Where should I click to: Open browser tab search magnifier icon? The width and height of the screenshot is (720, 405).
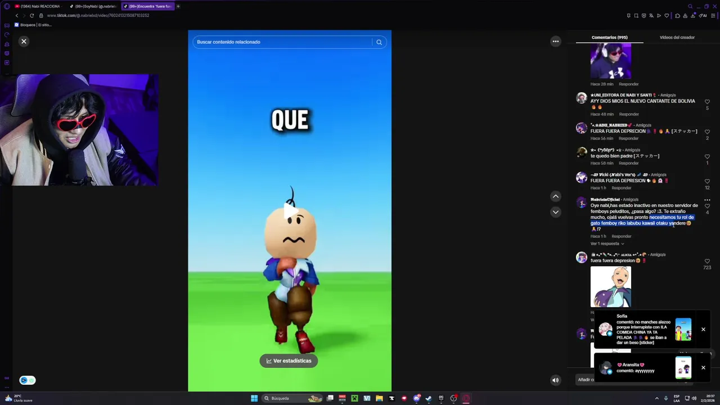[690, 6]
